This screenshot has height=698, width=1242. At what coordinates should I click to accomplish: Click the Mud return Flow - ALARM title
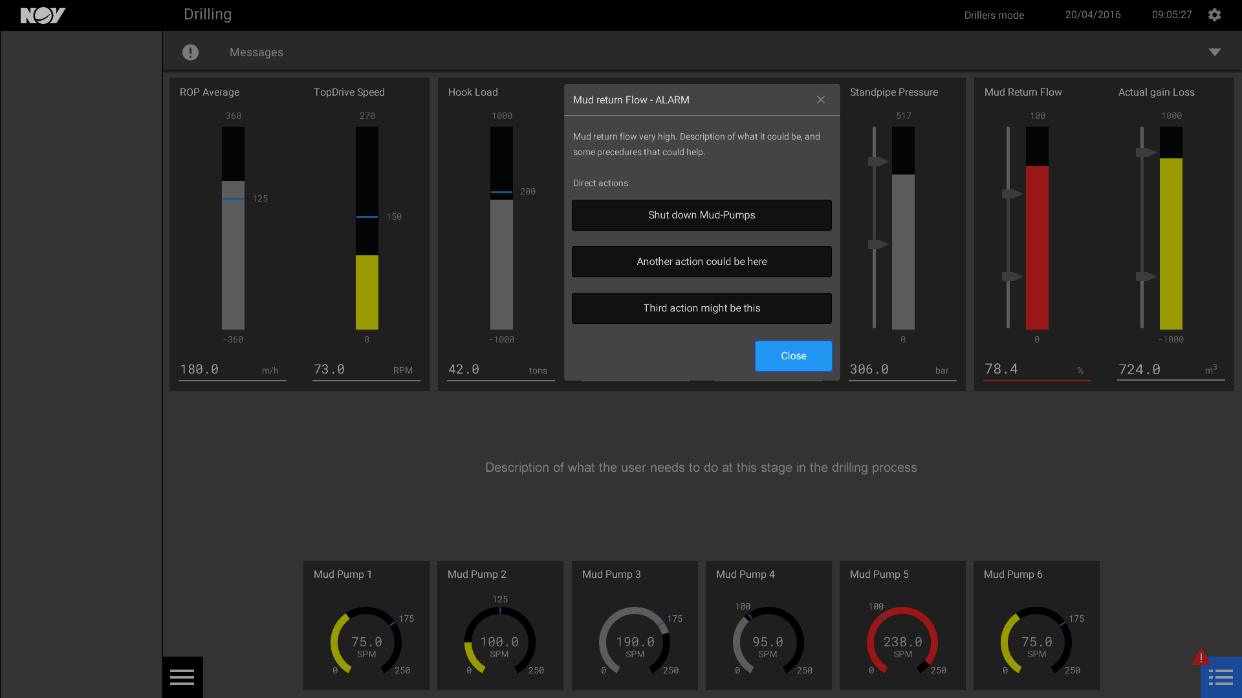tap(631, 100)
